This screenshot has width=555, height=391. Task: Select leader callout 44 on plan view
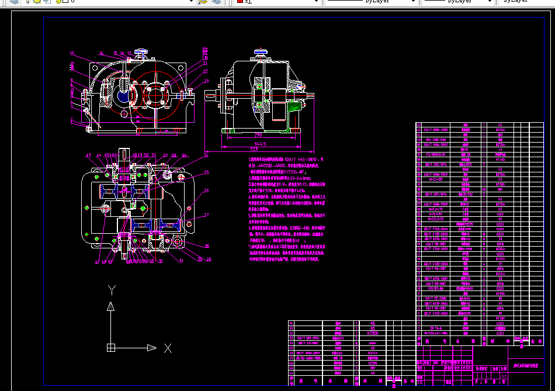tap(99, 155)
